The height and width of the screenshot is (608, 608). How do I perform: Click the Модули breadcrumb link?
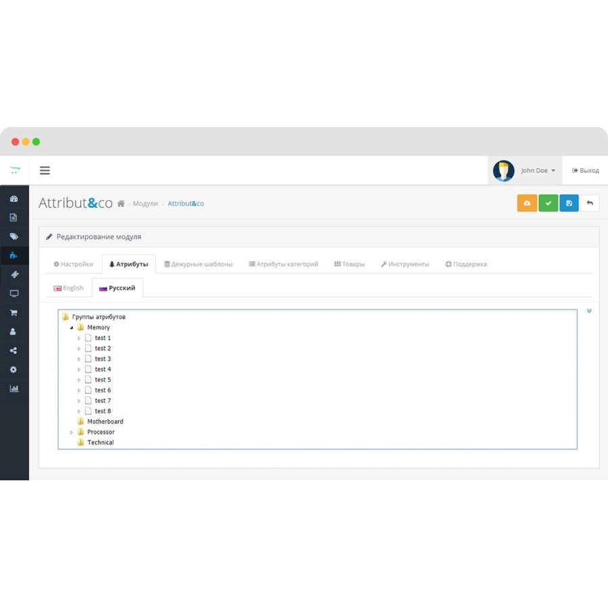click(145, 203)
